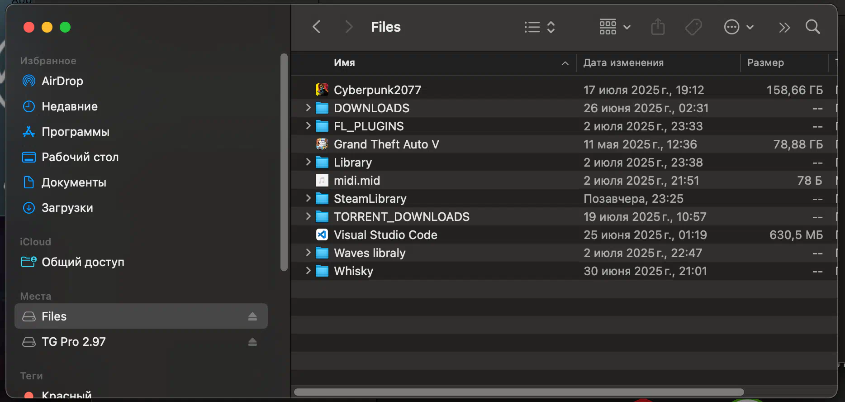Click the Места section header
845x402 pixels.
point(35,296)
